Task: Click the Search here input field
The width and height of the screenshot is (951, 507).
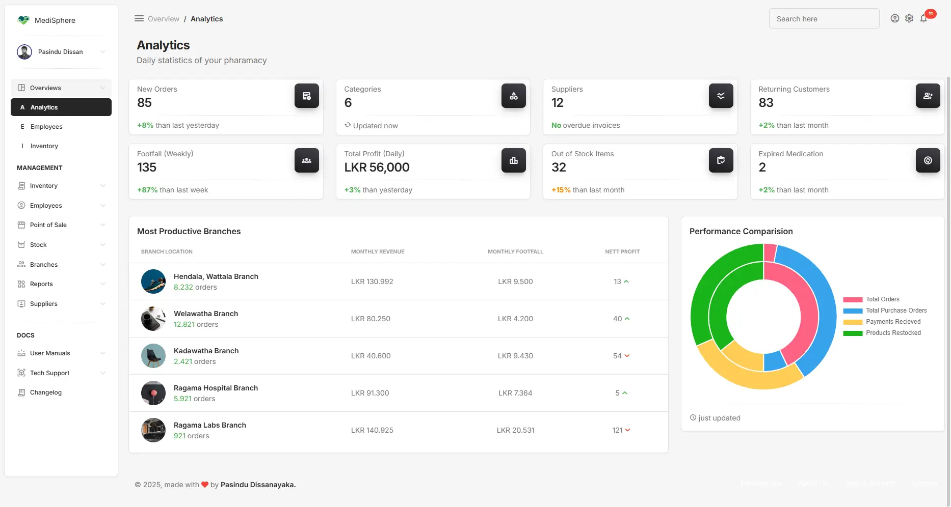Action: pyautogui.click(x=824, y=19)
